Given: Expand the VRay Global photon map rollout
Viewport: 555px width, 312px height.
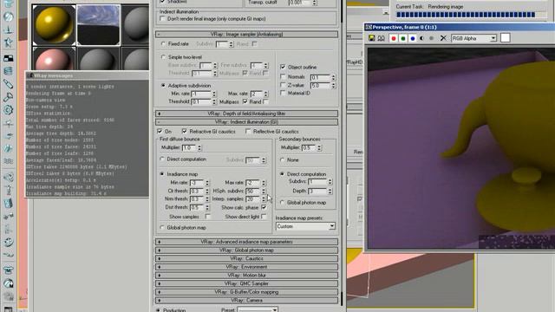Looking at the screenshot, I should (246, 250).
